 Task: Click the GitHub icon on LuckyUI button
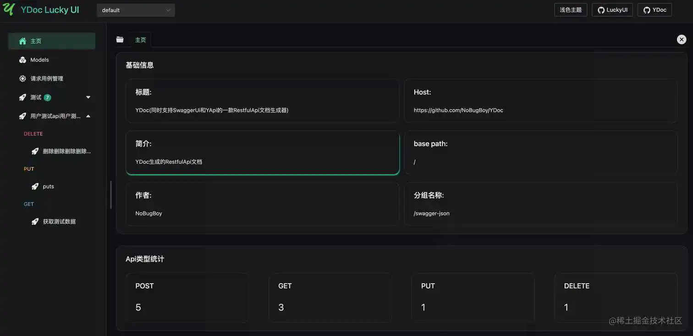point(601,10)
